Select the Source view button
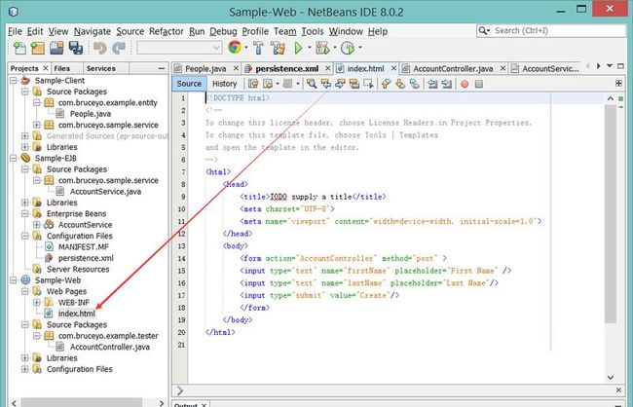Viewport: 633px width, 407px height. 189,84
